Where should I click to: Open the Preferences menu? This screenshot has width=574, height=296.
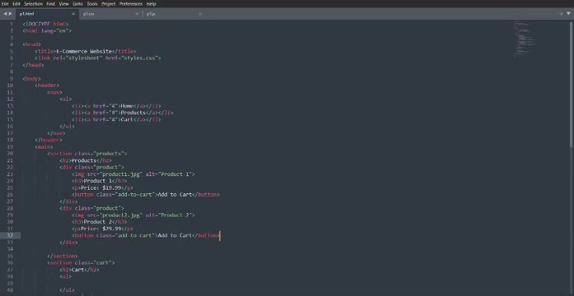pos(130,4)
